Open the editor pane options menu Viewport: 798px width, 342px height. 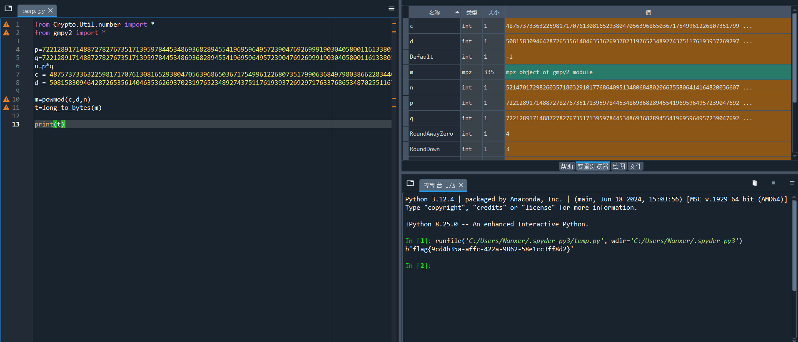391,8
